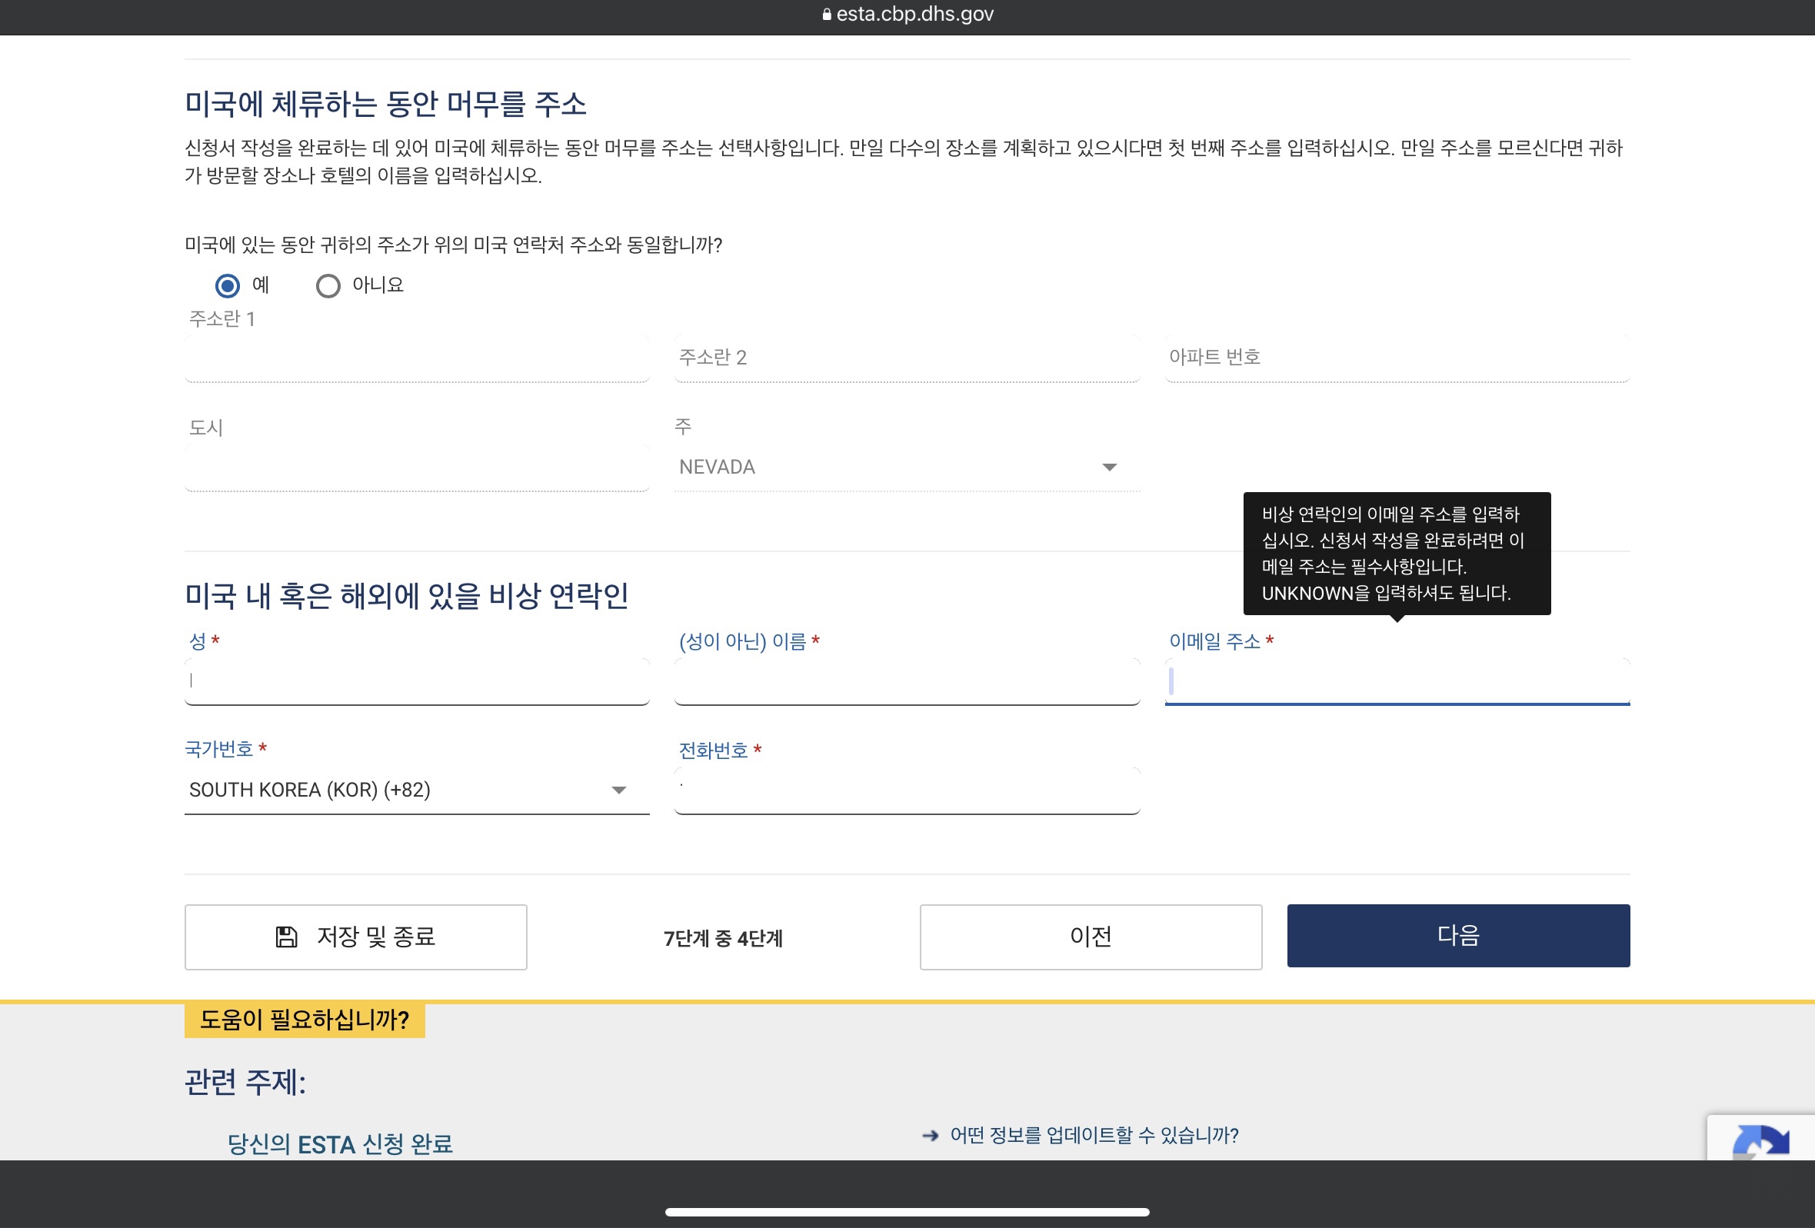Image resolution: width=1815 pixels, height=1228 pixels.
Task: Open link 어떤 정보를 업데이트할 수 있습니까?
Action: 1094,1135
